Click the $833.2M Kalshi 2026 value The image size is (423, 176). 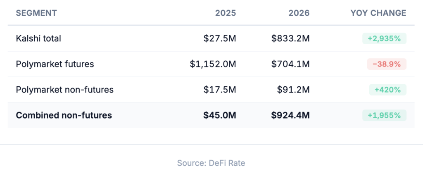pyautogui.click(x=290, y=39)
